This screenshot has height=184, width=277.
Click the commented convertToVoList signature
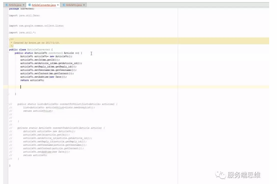[x=67, y=104]
